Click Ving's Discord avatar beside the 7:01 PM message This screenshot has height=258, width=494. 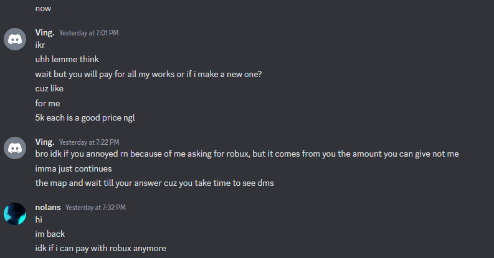[15, 39]
